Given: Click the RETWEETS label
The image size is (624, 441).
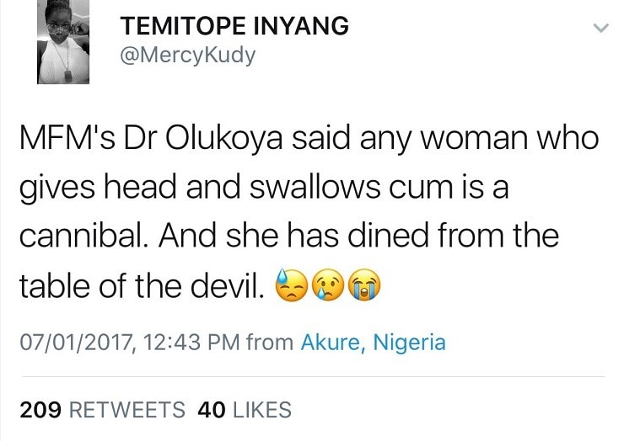Looking at the screenshot, I should (126, 410).
